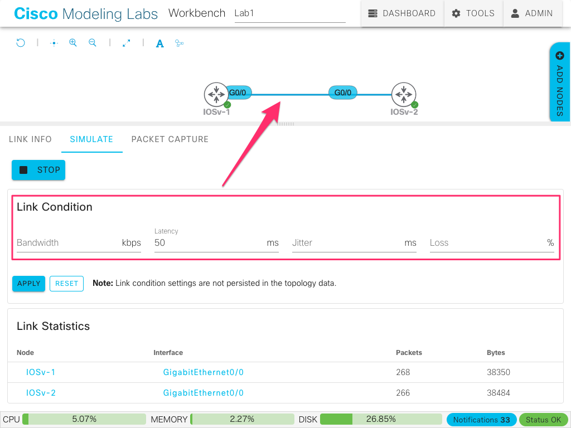The image size is (571, 428).
Task: Open the TOOLS menu
Action: point(473,13)
